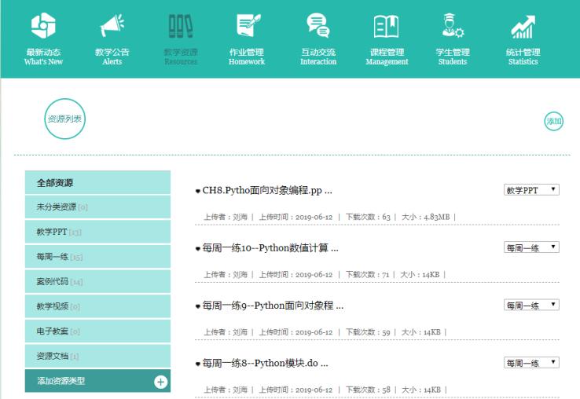Click the course Management book icon

(x=387, y=27)
